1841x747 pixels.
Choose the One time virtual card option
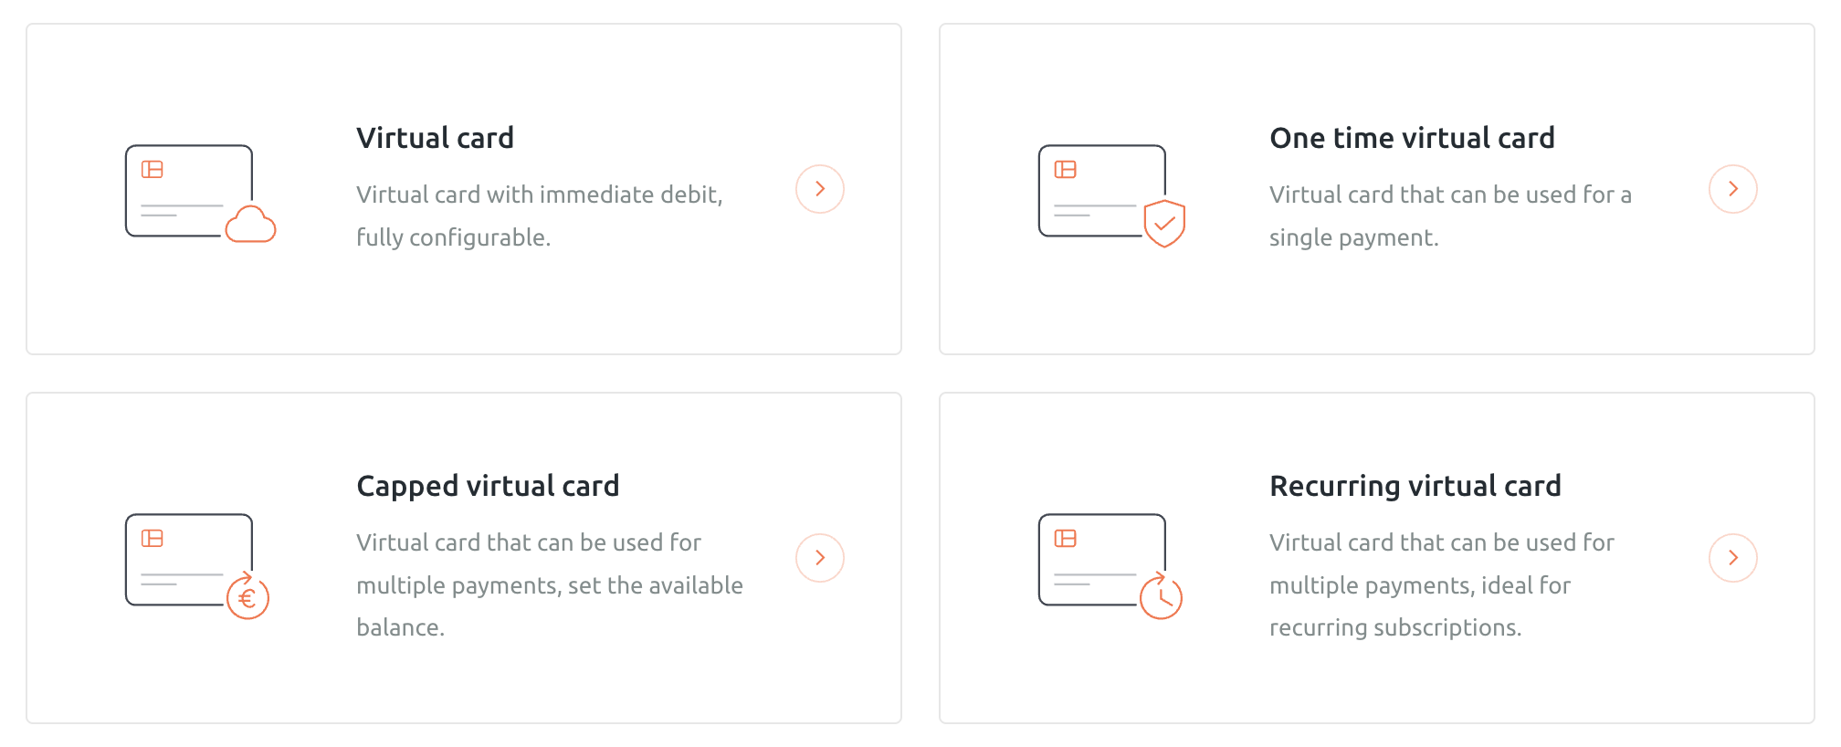[1376, 188]
